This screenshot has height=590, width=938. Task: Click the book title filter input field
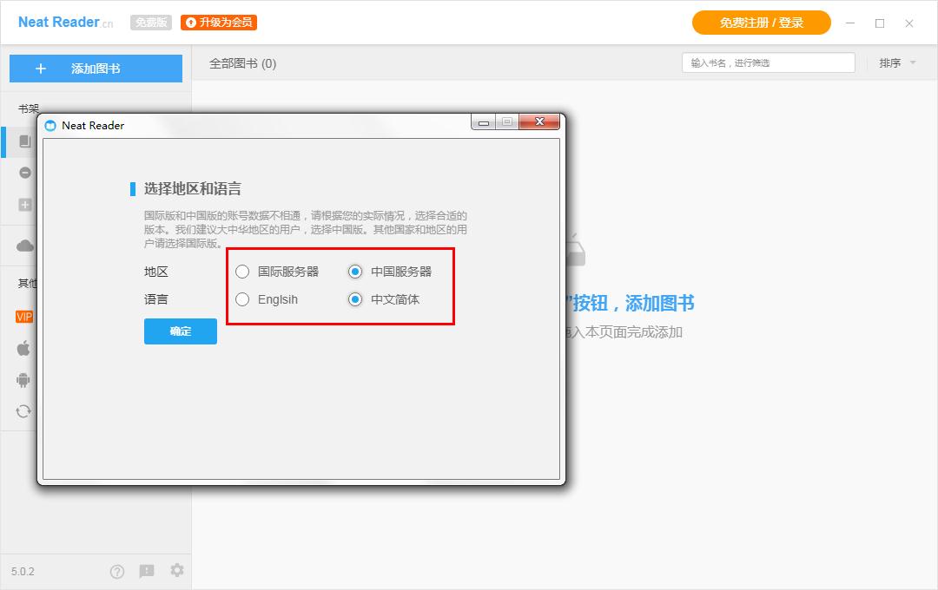[768, 62]
